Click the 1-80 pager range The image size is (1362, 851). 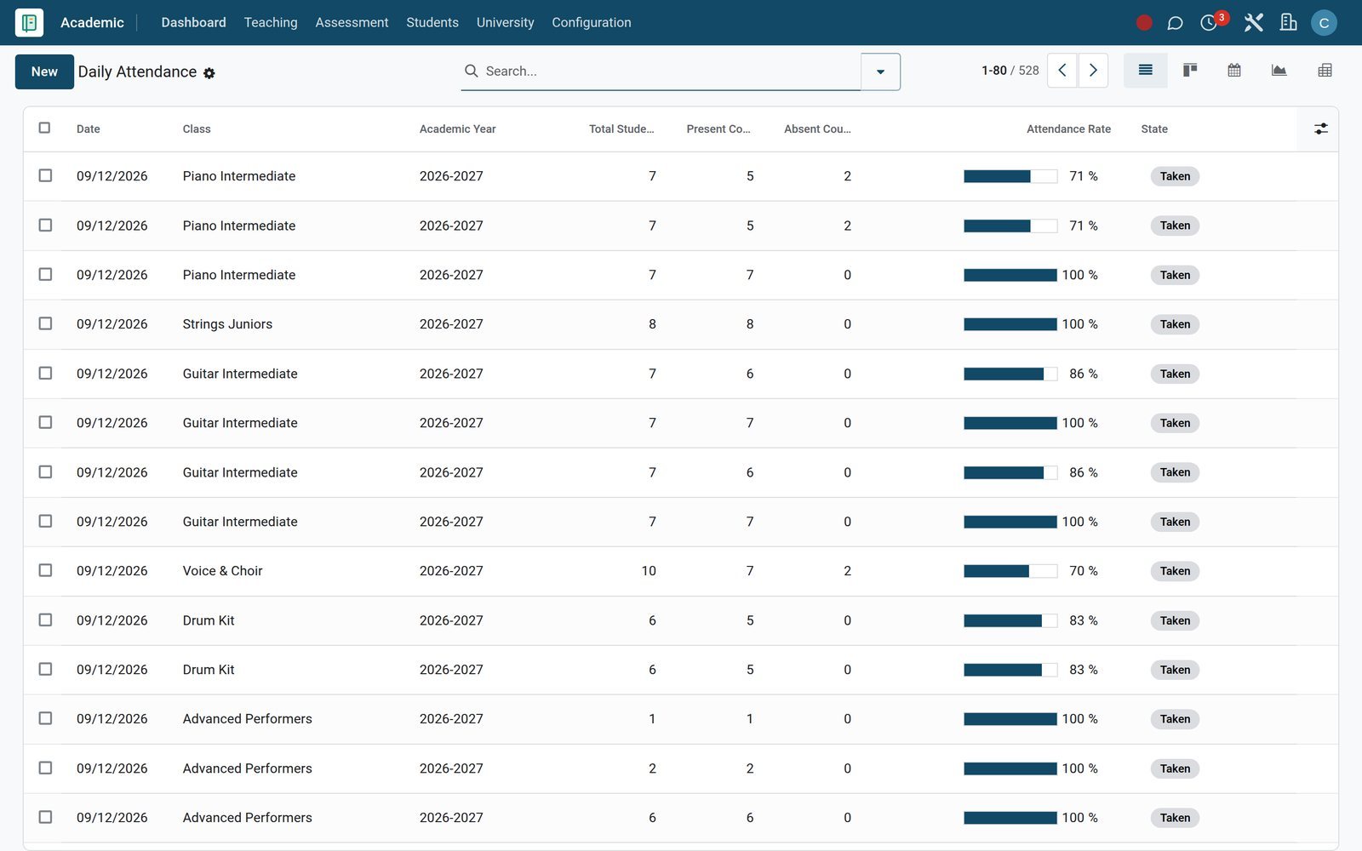(x=993, y=71)
